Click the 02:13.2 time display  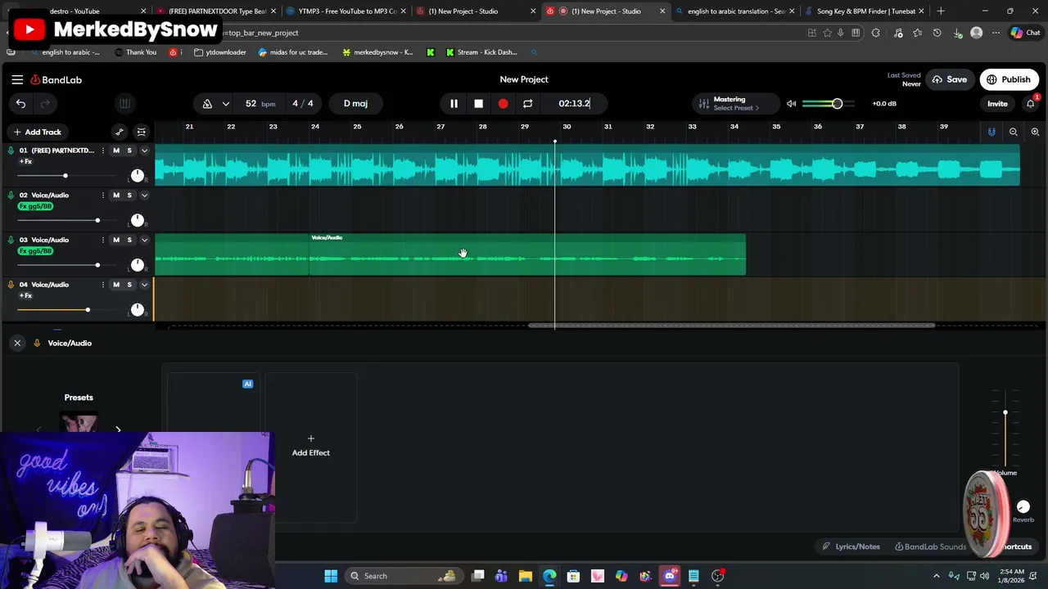(x=574, y=103)
